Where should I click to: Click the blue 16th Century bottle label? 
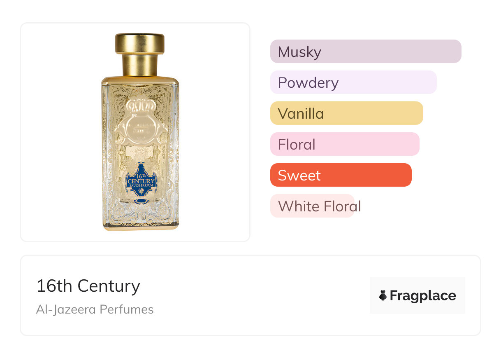coord(141,183)
